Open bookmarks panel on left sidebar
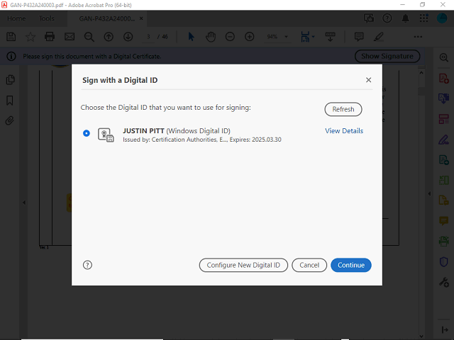This screenshot has width=454, height=340. pyautogui.click(x=10, y=101)
